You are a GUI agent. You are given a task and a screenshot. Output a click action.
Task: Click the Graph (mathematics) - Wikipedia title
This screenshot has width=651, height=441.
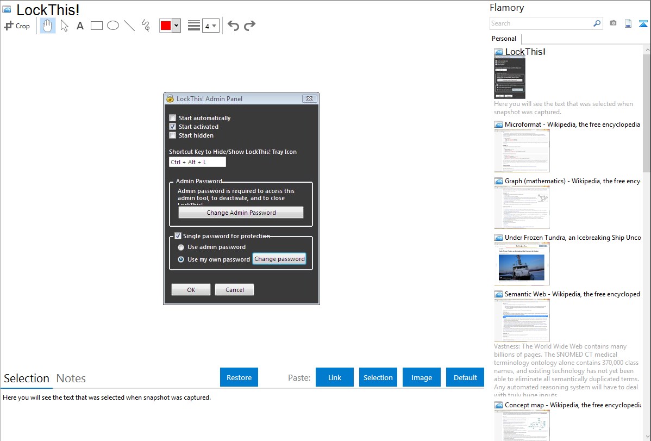pyautogui.click(x=572, y=181)
